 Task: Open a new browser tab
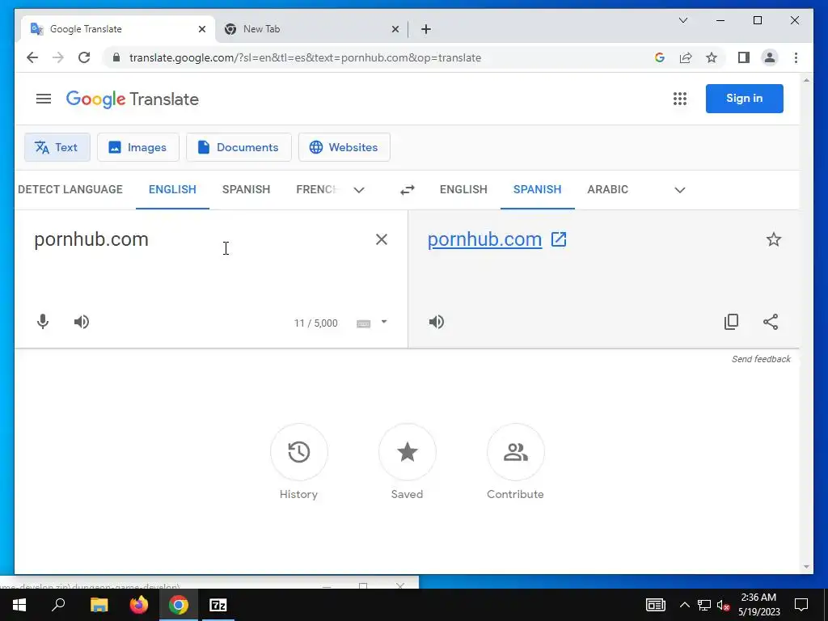[x=426, y=29]
